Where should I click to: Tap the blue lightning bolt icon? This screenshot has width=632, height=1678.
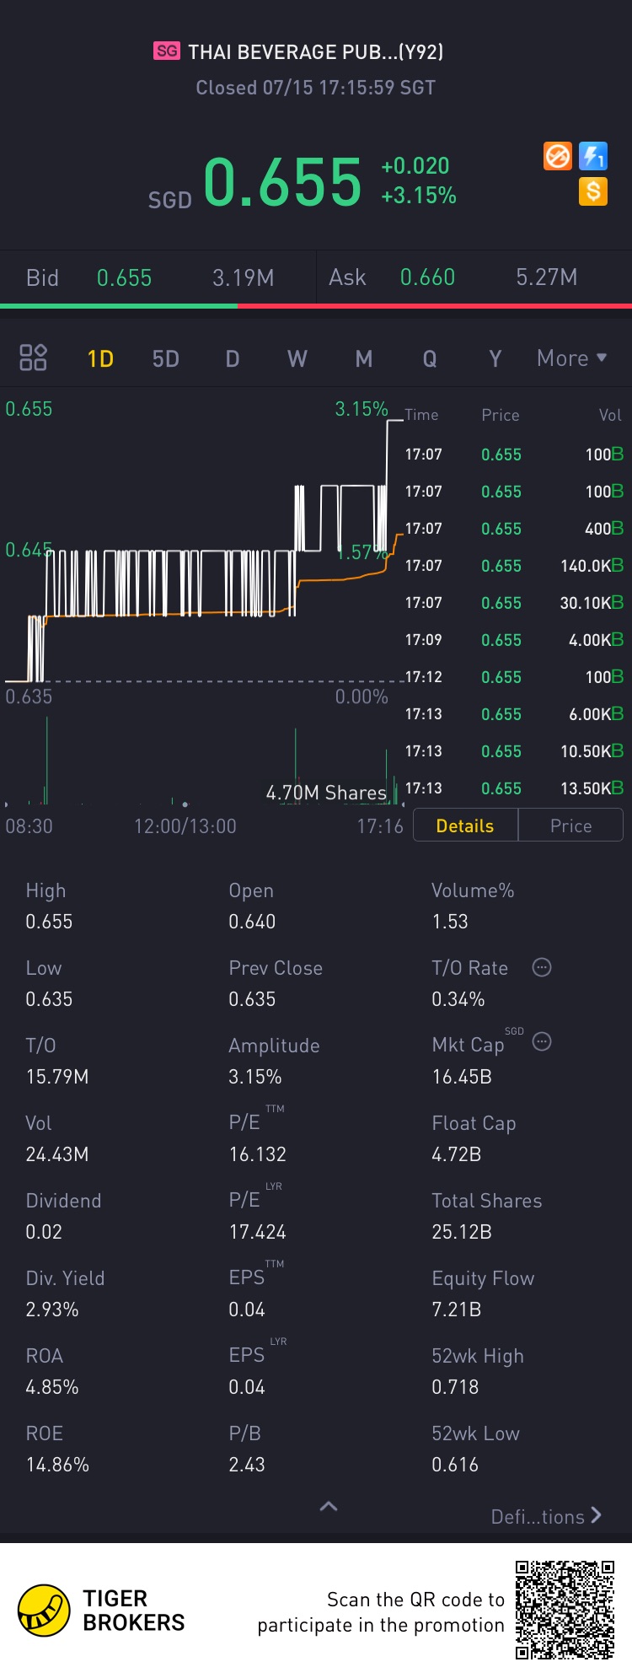click(593, 156)
